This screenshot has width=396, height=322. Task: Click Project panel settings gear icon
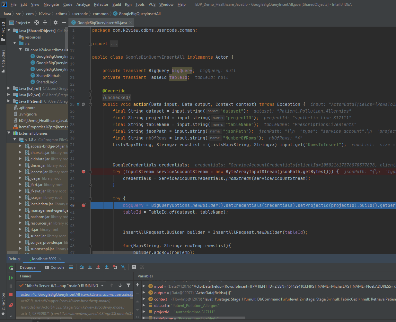coord(56,22)
